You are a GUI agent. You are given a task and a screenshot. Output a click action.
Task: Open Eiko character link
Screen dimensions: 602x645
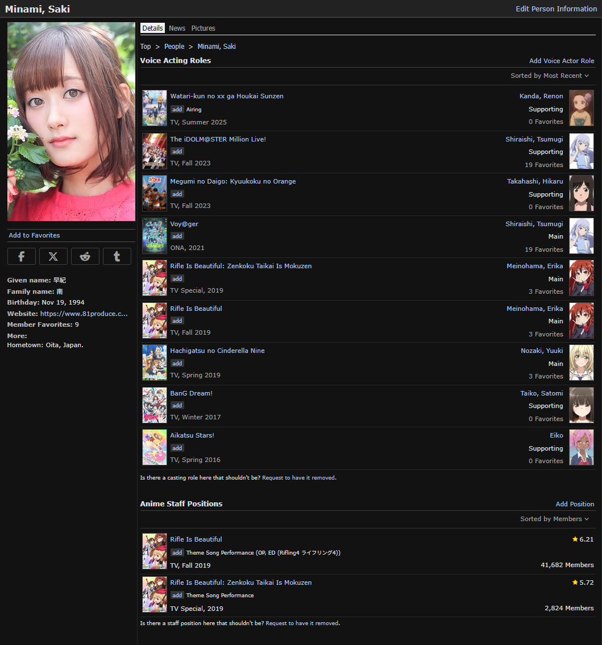[557, 435]
